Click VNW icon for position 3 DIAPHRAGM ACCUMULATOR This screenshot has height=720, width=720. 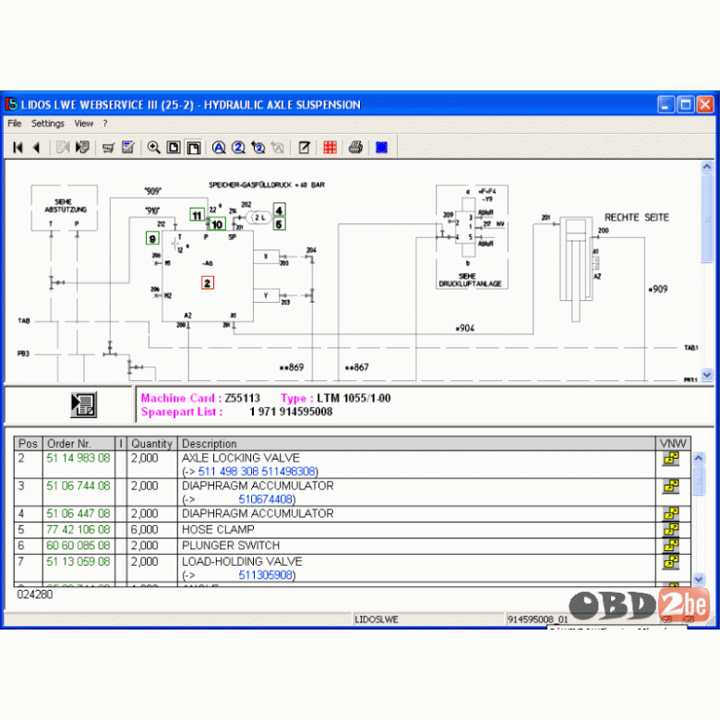click(x=671, y=486)
